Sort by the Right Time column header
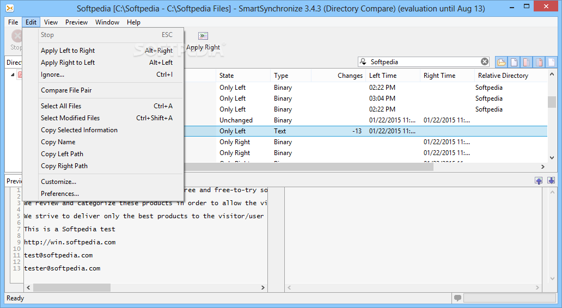Image resolution: width=562 pixels, height=308 pixels. (447, 76)
